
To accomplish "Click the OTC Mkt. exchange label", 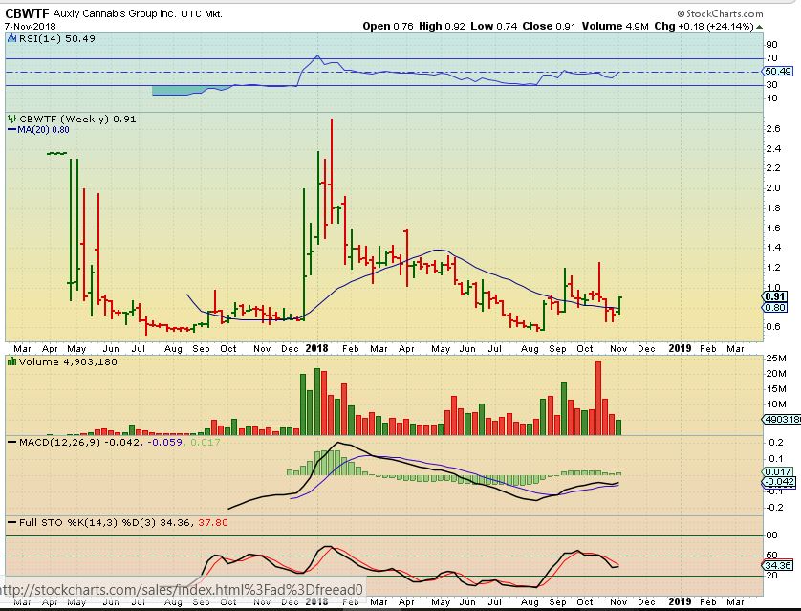I will tap(202, 14).
